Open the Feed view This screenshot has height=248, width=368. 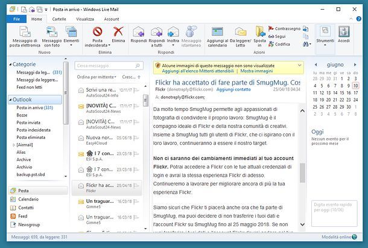19,216
